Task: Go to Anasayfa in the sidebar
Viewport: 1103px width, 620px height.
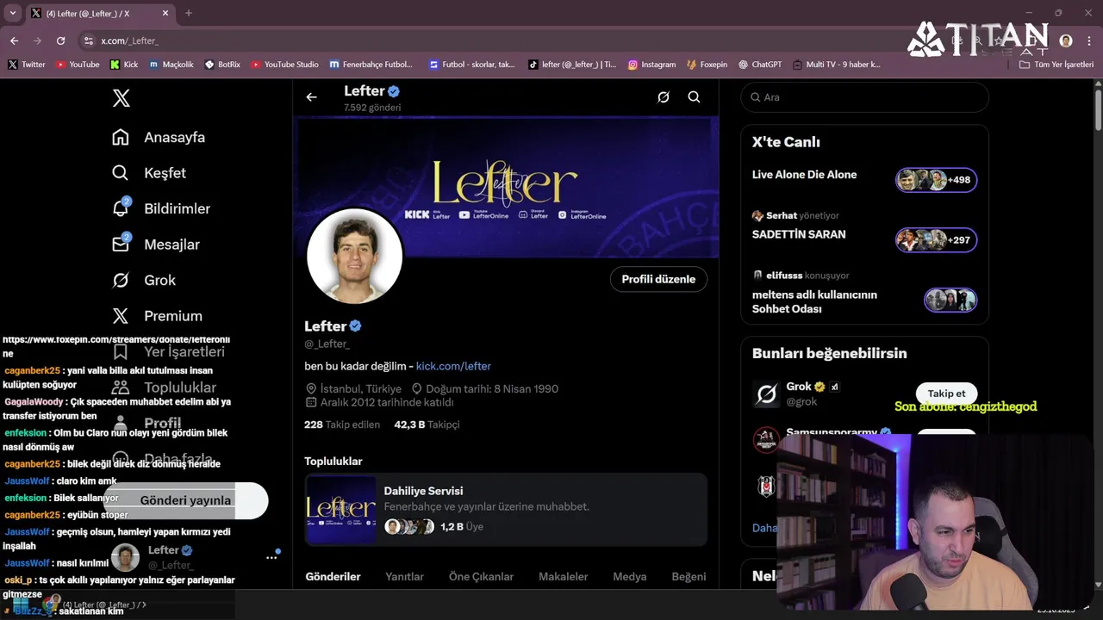Action: tap(159, 138)
